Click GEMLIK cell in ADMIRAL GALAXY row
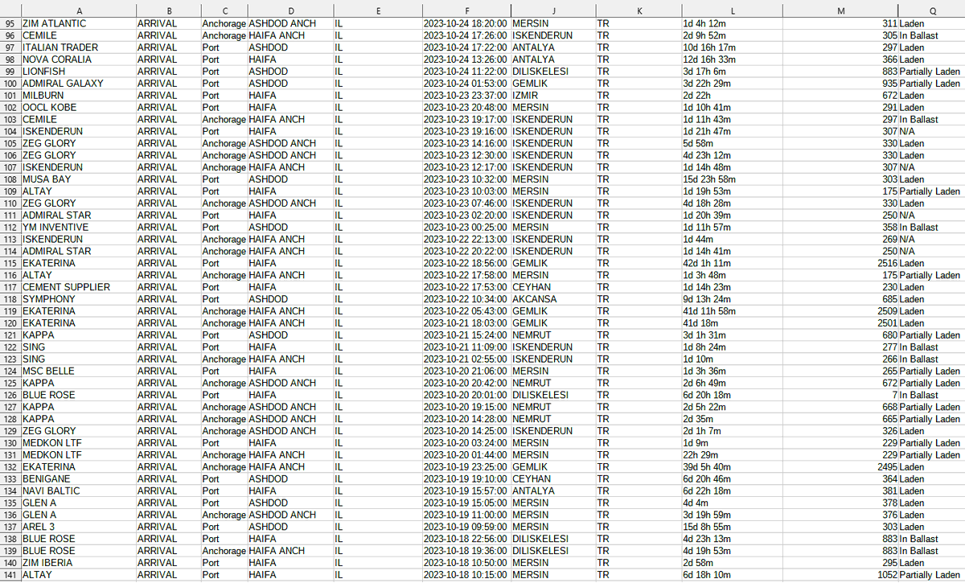The height and width of the screenshot is (583, 965). (x=553, y=84)
